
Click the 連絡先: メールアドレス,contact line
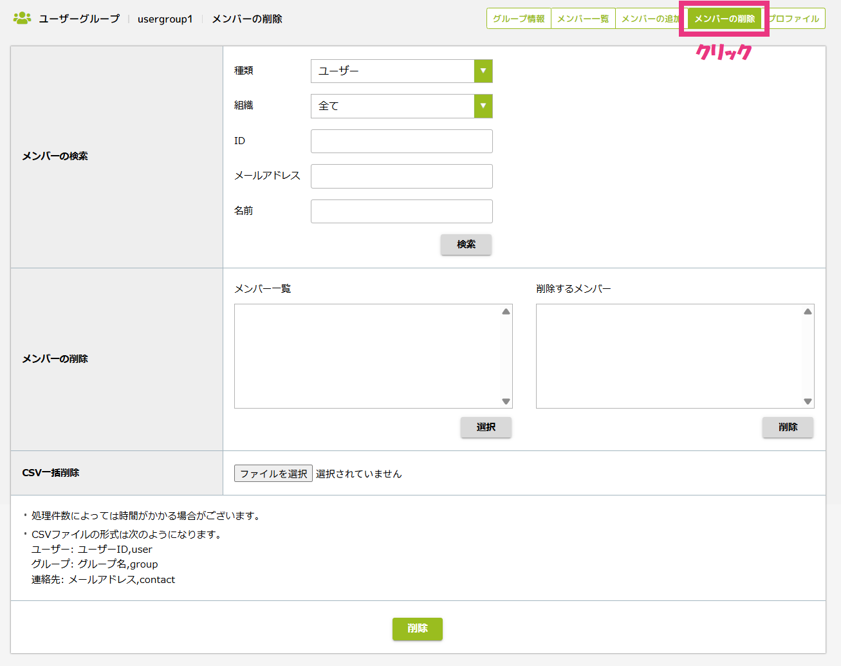[103, 579]
